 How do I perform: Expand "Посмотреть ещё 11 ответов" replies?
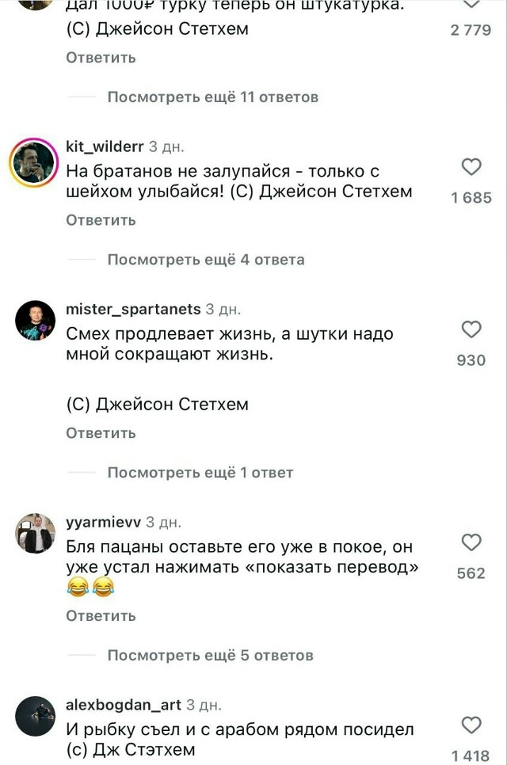pos(212,97)
